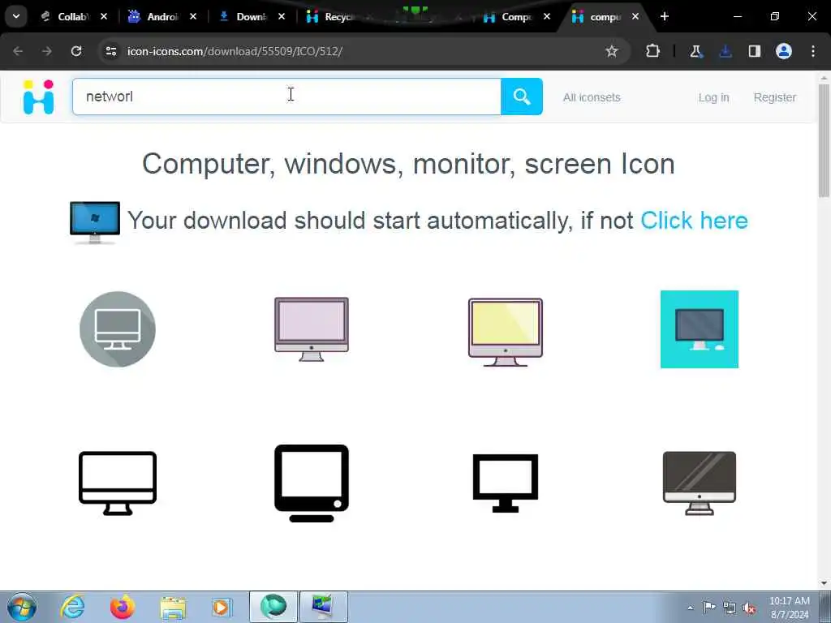
Task: Open the All iconsets link
Action: coord(592,97)
